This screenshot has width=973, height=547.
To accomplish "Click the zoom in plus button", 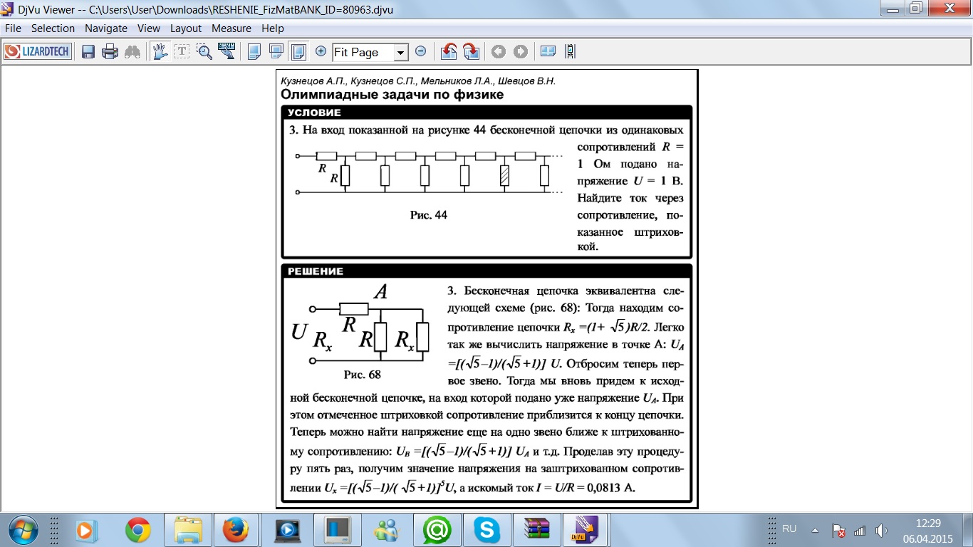I will (x=321, y=51).
